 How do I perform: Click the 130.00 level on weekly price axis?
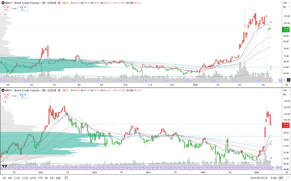point(286,101)
